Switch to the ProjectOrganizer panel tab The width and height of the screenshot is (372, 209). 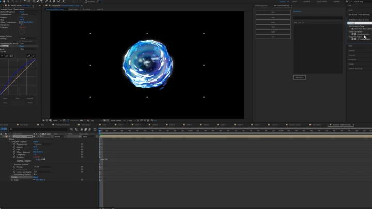coord(261,6)
